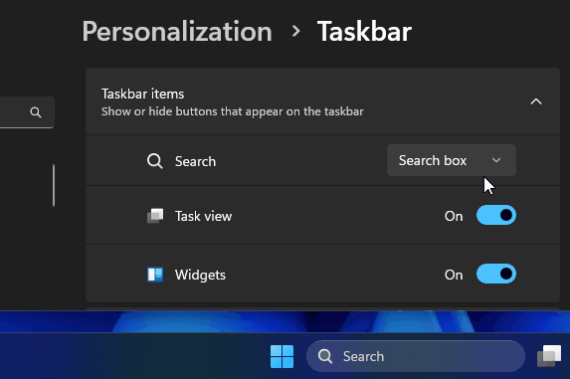The image size is (570, 379).
Task: Click the taskbar Search box
Action: (416, 356)
